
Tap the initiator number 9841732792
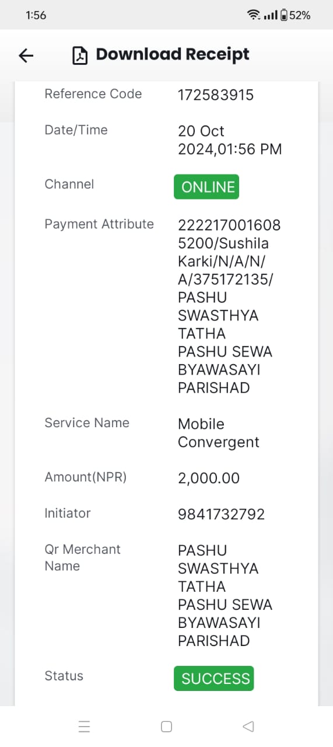(221, 514)
